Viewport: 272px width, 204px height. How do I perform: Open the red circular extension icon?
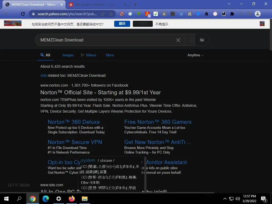122,14
